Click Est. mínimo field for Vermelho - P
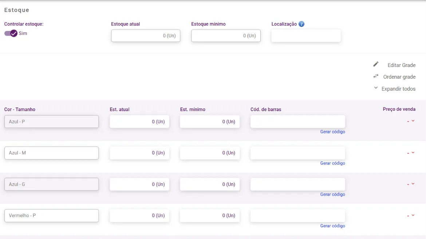 click(x=210, y=216)
